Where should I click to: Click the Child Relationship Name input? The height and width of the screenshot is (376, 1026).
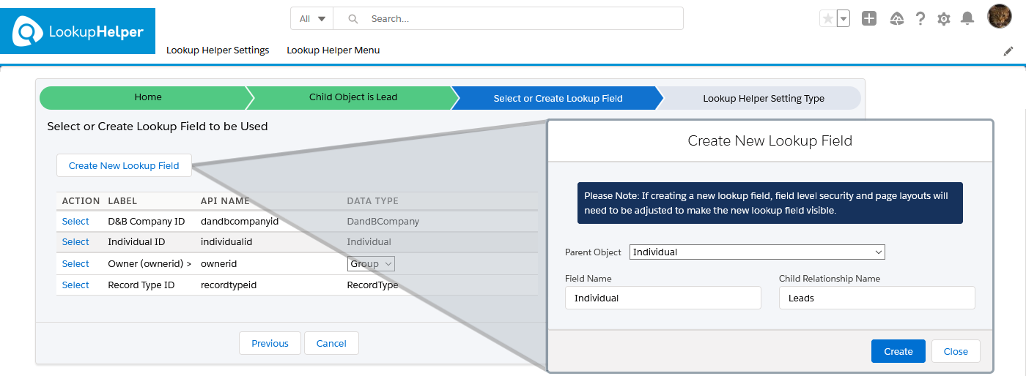876,298
